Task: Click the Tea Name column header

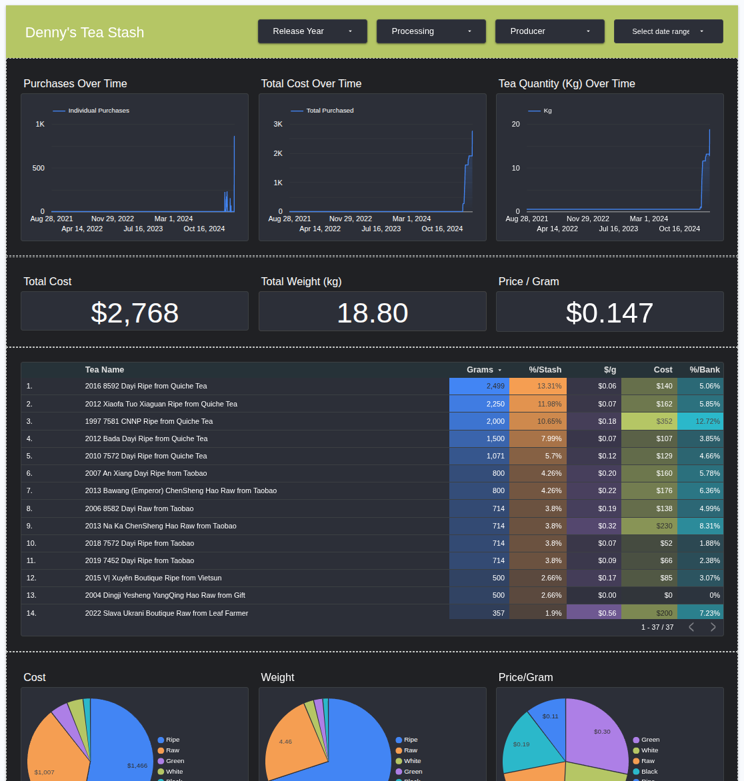Action: coord(105,370)
